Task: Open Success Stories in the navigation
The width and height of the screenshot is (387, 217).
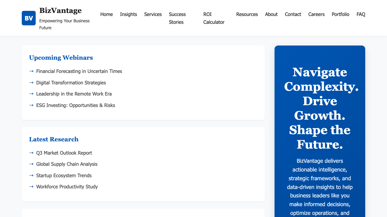Action: pos(177,18)
